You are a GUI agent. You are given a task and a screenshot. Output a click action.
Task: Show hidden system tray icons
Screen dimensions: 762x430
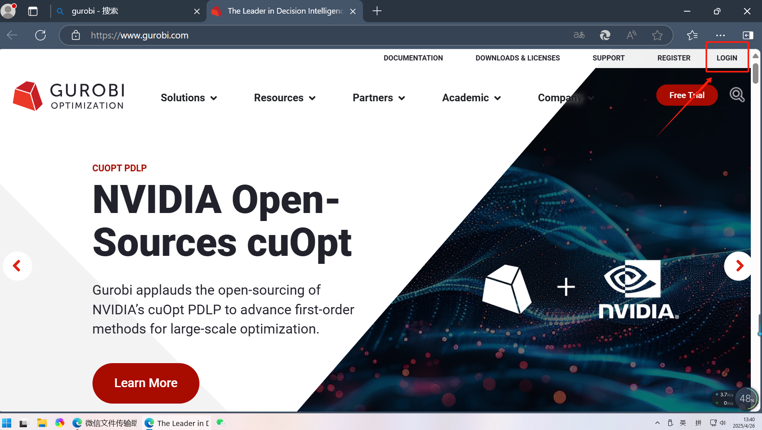point(657,423)
